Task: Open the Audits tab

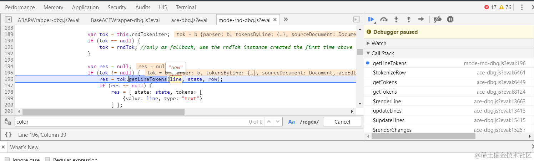Action: [142, 7]
